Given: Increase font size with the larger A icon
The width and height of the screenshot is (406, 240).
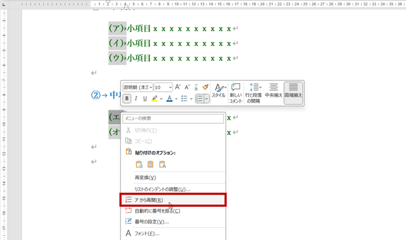Looking at the screenshot, I should pyautogui.click(x=178, y=87).
